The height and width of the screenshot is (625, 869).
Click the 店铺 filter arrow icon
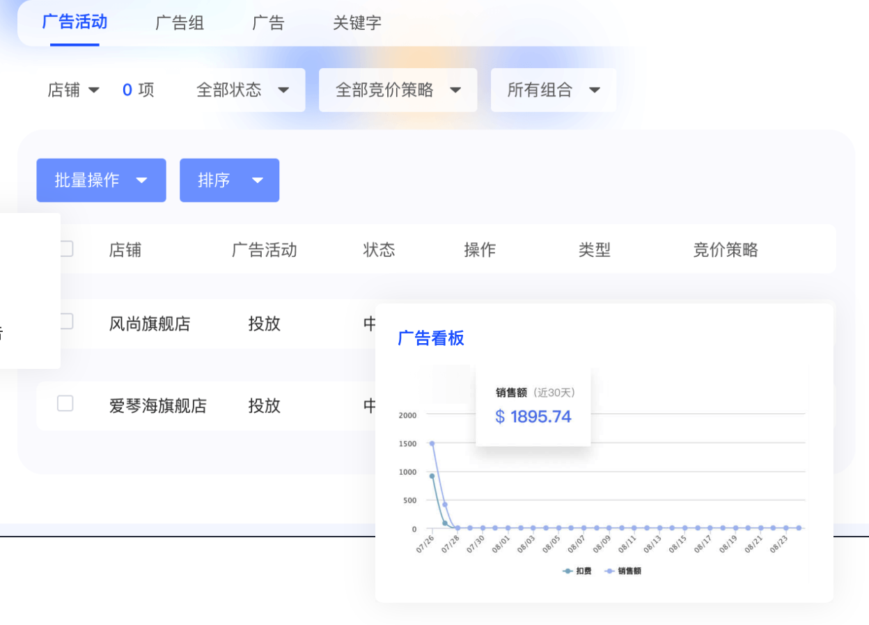(x=95, y=90)
